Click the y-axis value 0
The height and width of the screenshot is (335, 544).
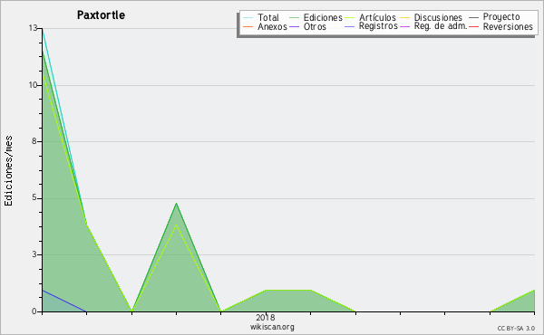coord(34,311)
